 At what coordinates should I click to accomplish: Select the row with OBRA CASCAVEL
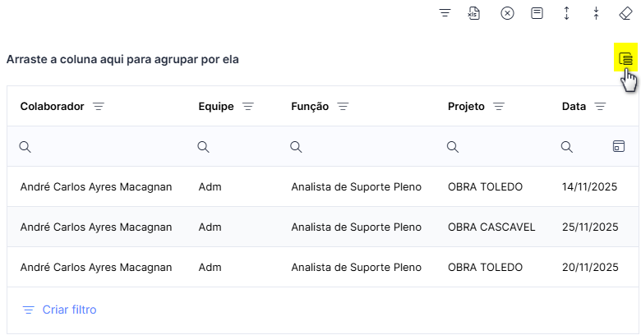[322, 227]
